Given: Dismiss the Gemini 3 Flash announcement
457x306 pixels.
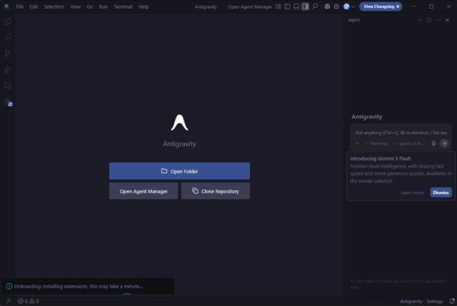Looking at the screenshot, I should 441,193.
